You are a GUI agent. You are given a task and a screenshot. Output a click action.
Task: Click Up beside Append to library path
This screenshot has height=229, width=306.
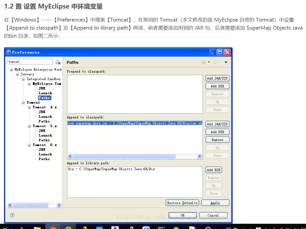(x=214, y=186)
